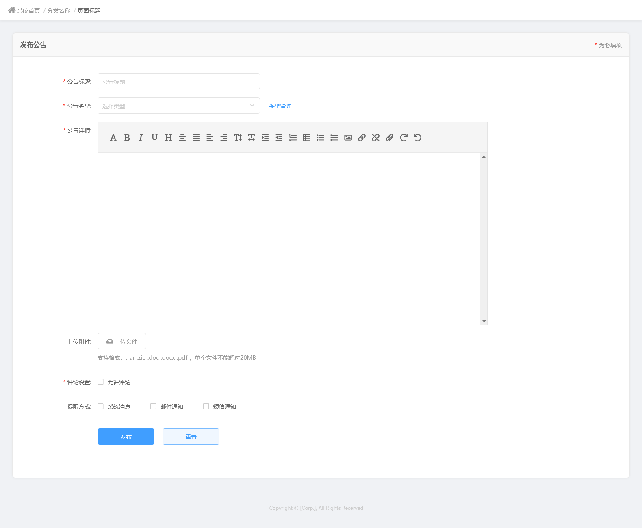
Task: Toggle italic formatting in the editor
Action: coord(141,138)
